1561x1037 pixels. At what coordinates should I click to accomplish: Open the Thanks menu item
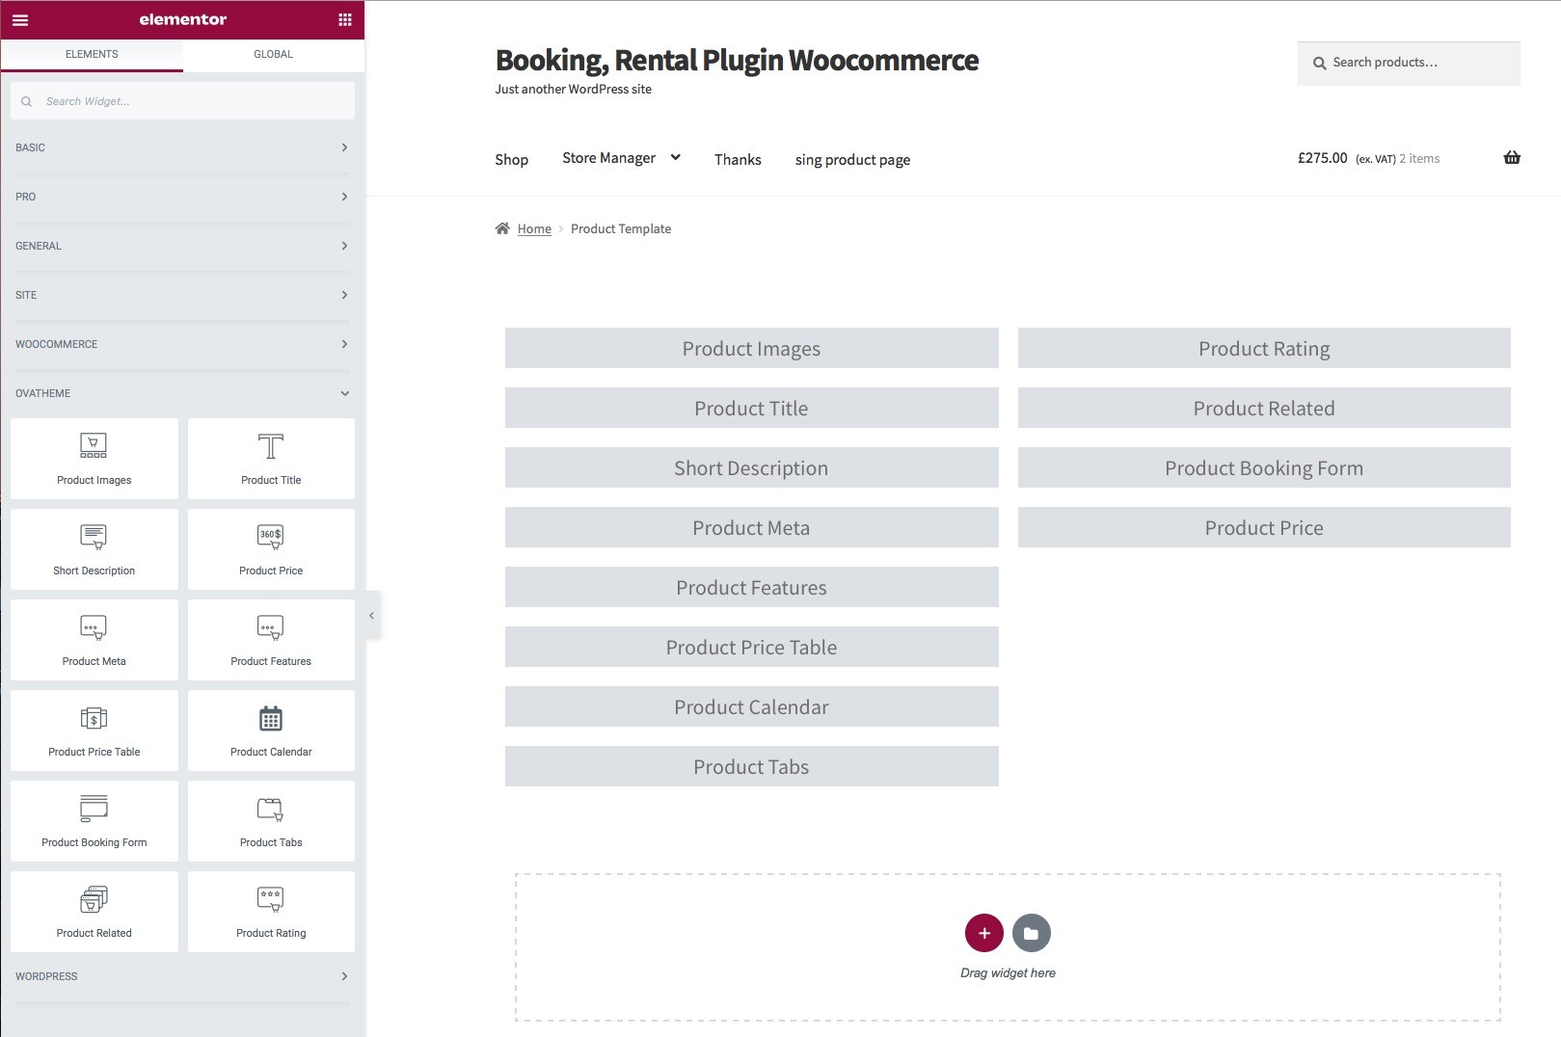point(738,159)
